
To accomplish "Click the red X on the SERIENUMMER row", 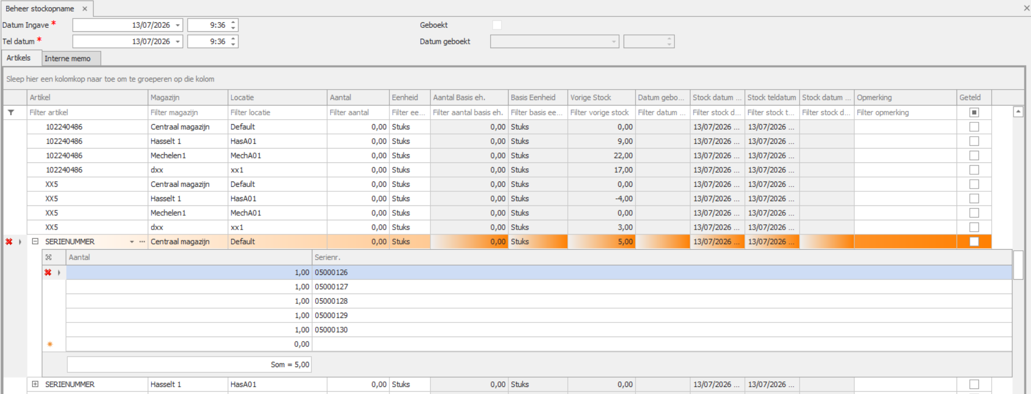I will pos(9,242).
